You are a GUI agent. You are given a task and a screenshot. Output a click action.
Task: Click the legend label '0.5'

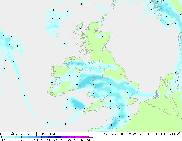click(10, 140)
